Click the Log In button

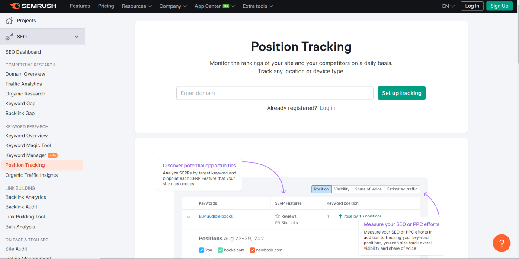[x=472, y=6]
